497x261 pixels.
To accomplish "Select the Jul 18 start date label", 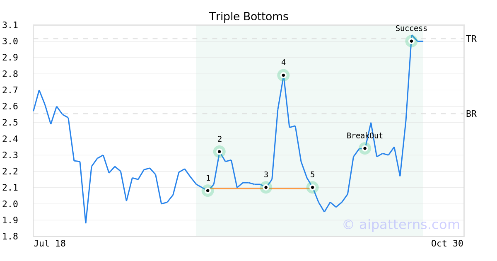I will click(50, 244).
